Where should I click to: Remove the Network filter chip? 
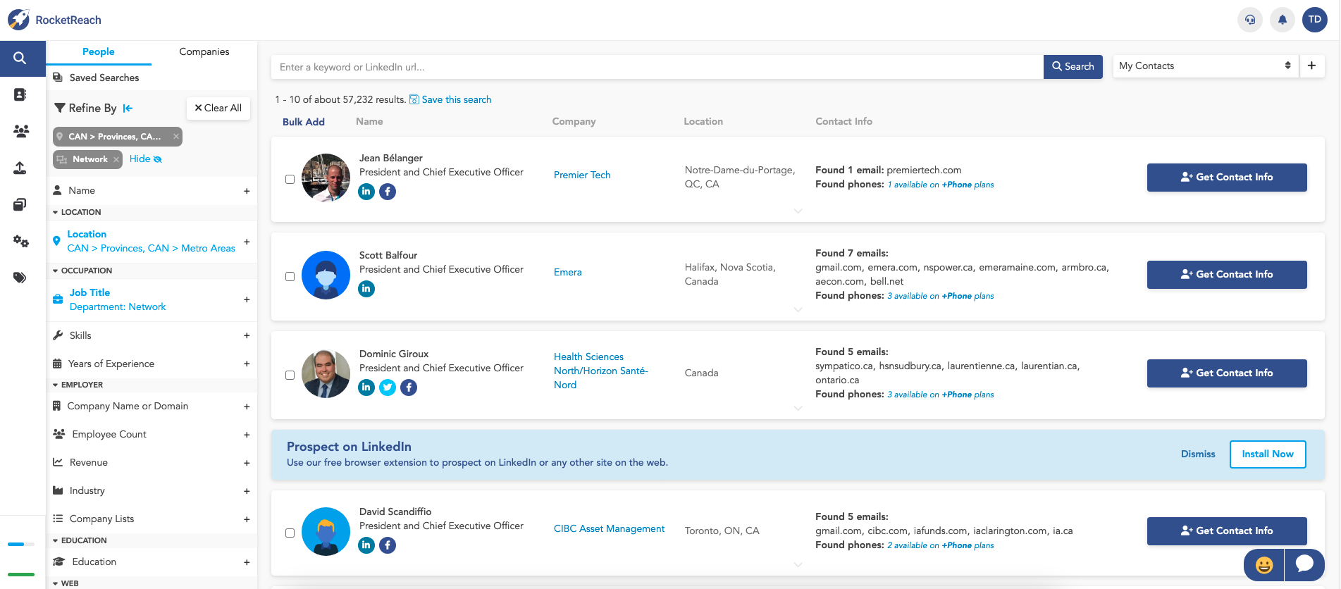pos(116,159)
